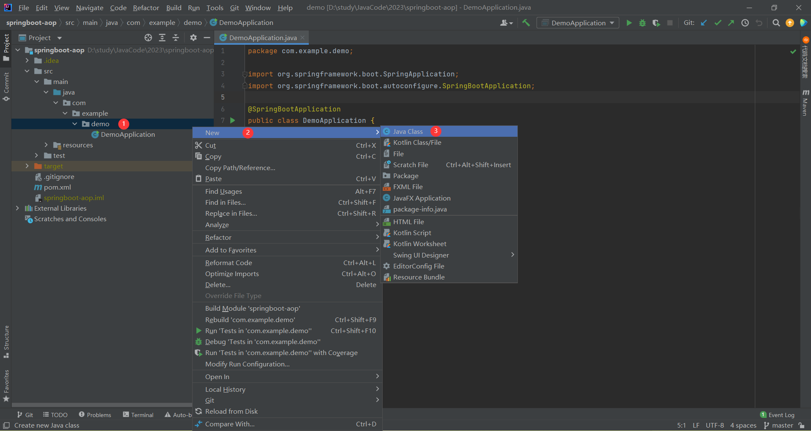Open the Git tool window at bottom
811x431 pixels.
point(25,415)
